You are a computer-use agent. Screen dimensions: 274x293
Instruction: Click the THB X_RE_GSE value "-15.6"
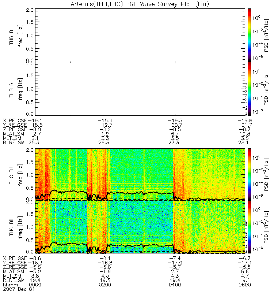click(x=245, y=120)
